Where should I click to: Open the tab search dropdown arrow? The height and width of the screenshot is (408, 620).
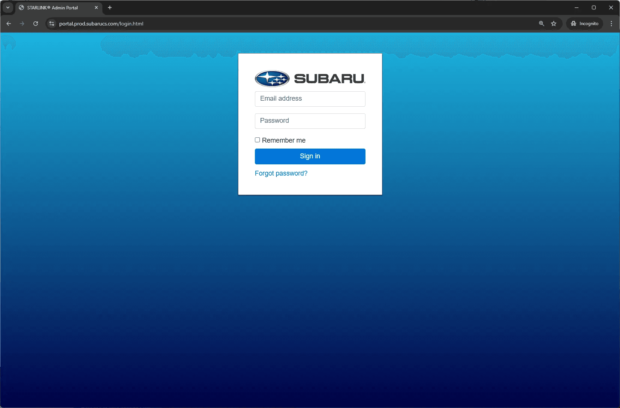pyautogui.click(x=8, y=7)
